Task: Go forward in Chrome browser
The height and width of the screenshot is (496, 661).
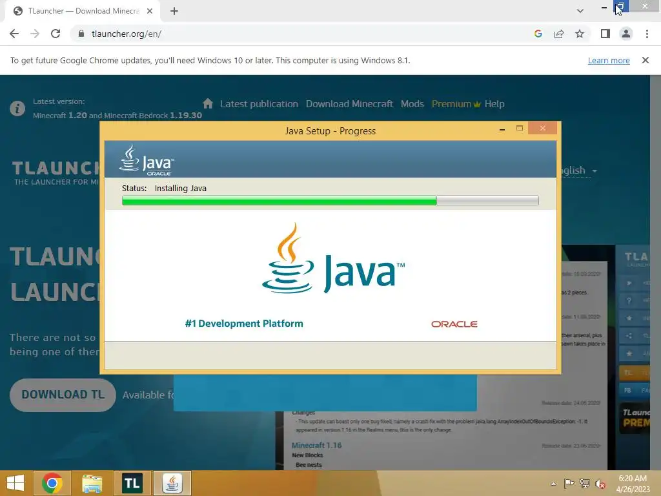Action: point(35,34)
